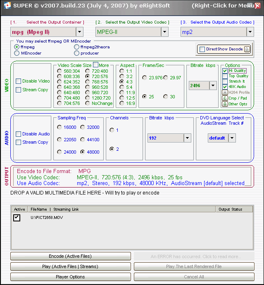Enable the Top Quality option
Viewport: 264px width, 285px height.
coord(225,76)
